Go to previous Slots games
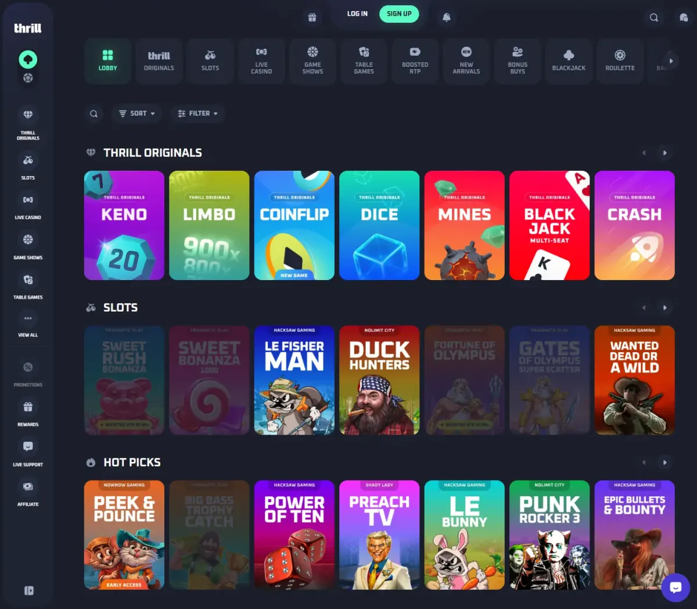This screenshot has width=697, height=609. tap(644, 307)
